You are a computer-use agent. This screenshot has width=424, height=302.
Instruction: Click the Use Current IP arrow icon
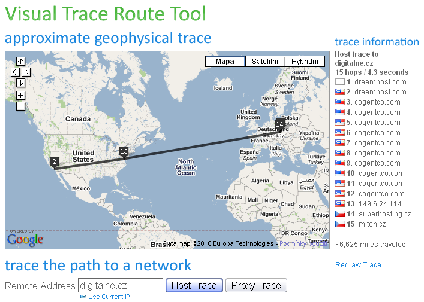click(83, 297)
